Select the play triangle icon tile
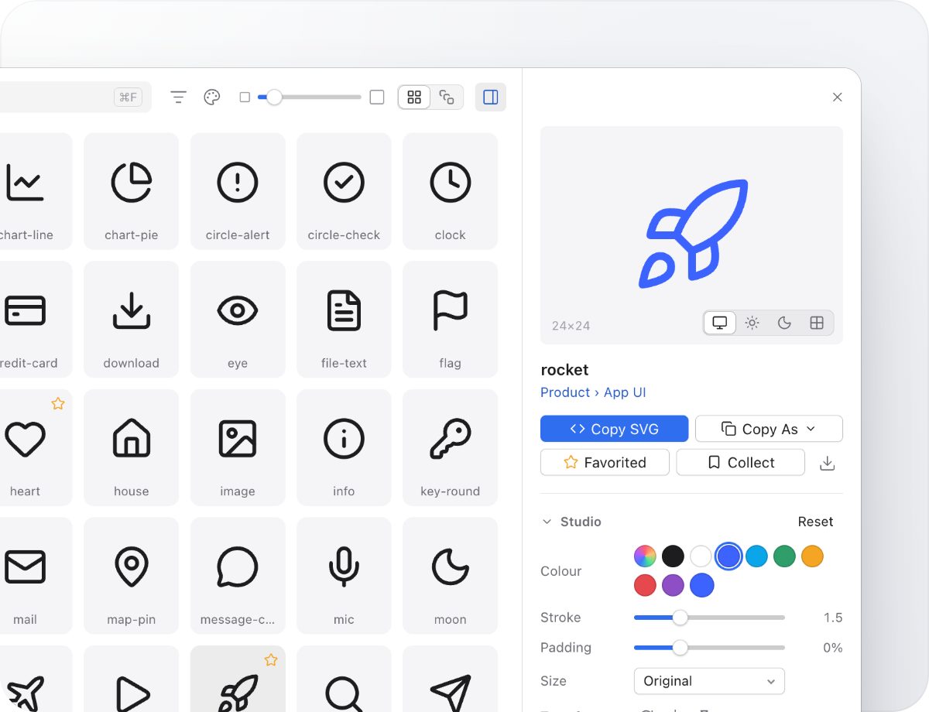 point(131,679)
